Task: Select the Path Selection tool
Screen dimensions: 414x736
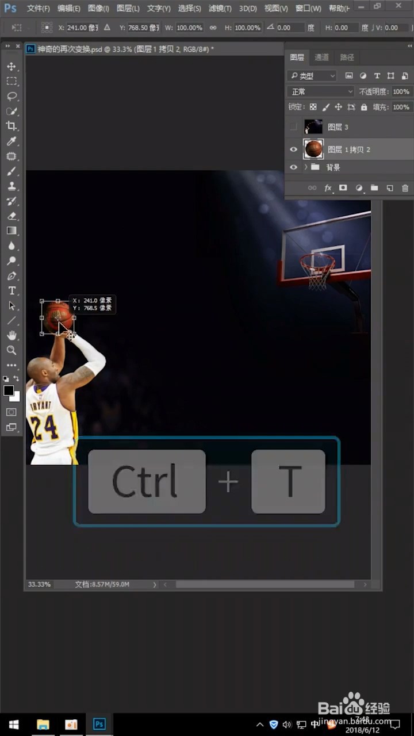Action: pyautogui.click(x=11, y=306)
